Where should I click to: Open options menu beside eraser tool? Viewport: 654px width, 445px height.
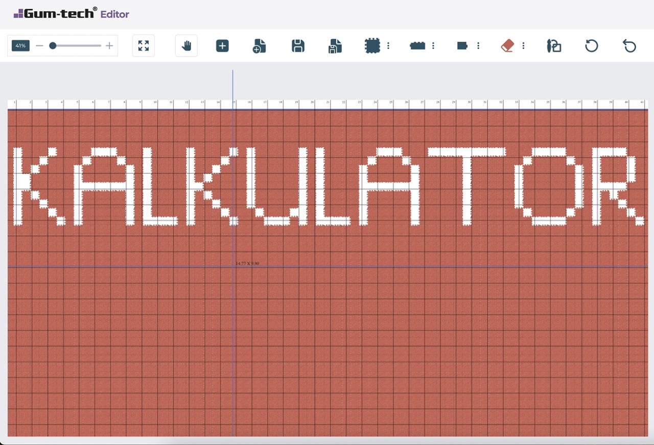point(523,46)
